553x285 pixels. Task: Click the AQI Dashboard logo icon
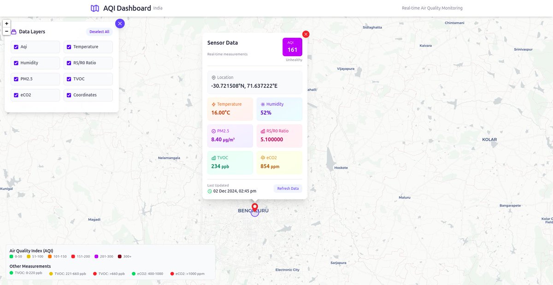(x=94, y=8)
